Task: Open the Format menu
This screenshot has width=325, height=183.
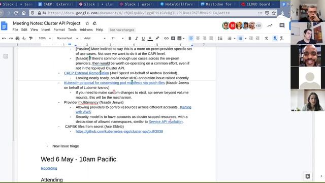Action: 59,29
